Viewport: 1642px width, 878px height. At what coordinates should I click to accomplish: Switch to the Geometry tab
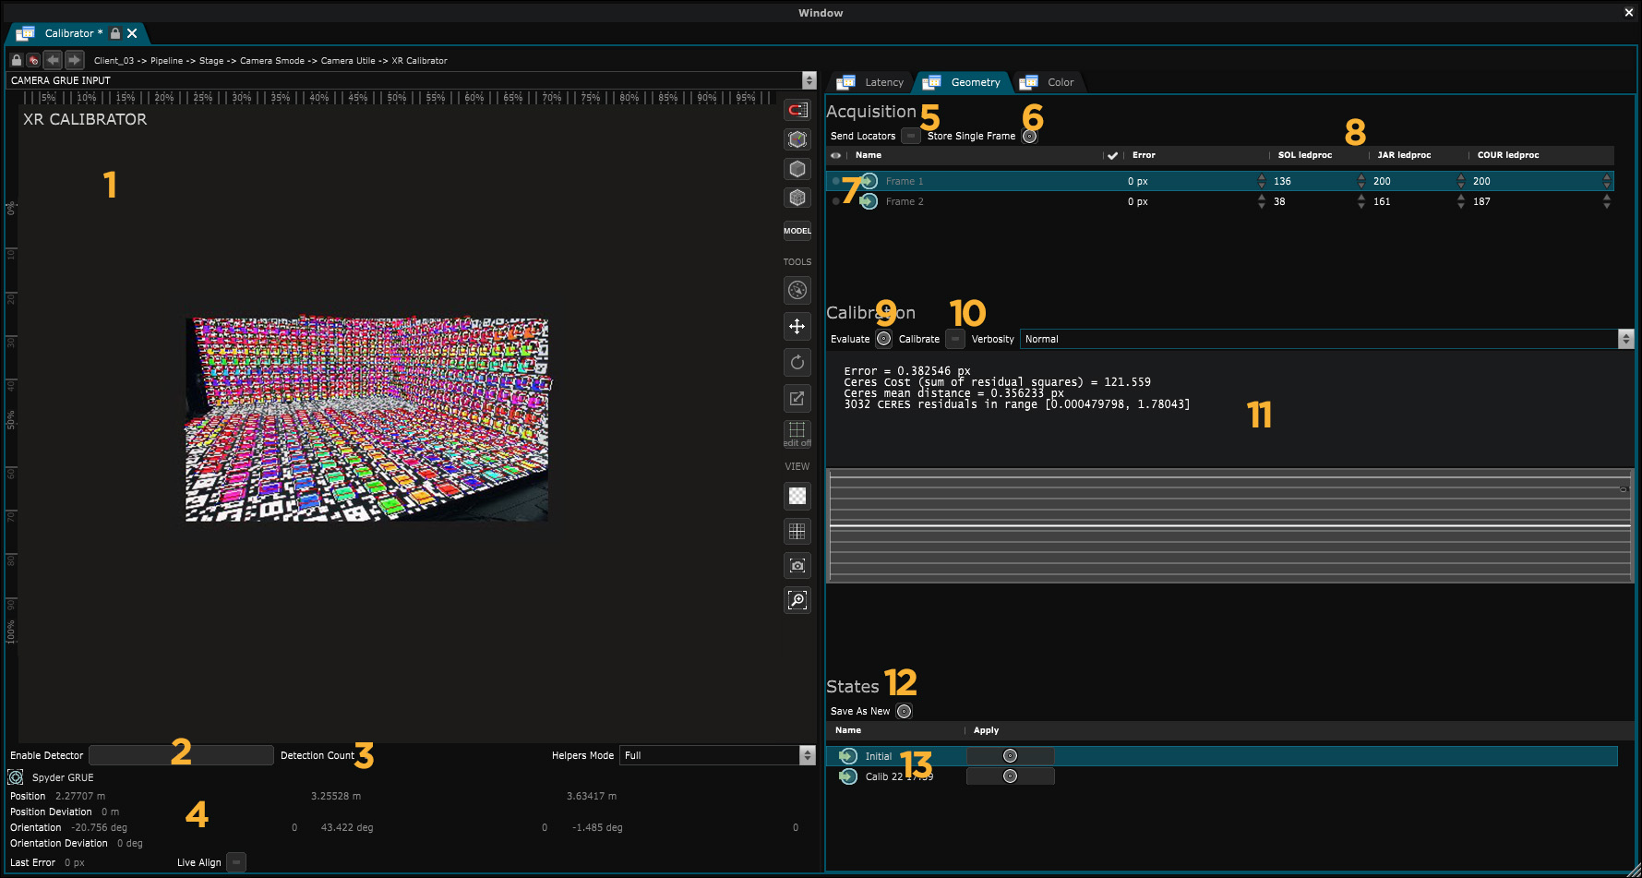(964, 82)
